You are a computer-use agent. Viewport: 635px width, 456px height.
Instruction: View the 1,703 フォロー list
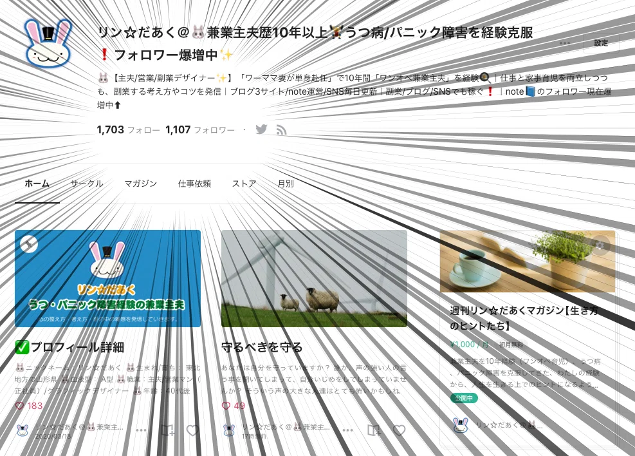128,129
